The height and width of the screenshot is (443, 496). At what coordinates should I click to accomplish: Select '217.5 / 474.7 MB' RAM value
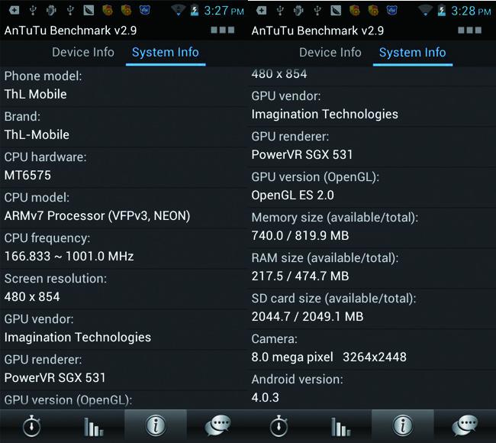coord(300,276)
